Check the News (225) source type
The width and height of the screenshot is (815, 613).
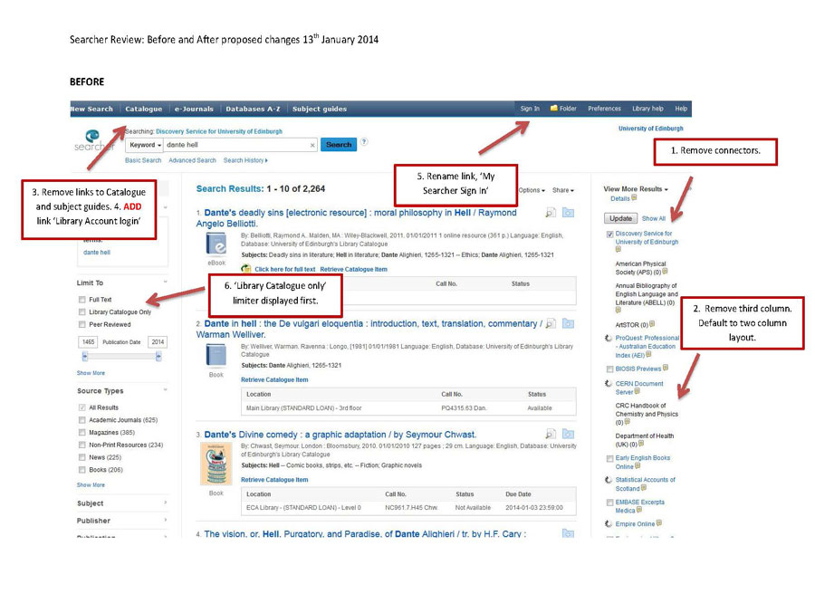[x=82, y=457]
